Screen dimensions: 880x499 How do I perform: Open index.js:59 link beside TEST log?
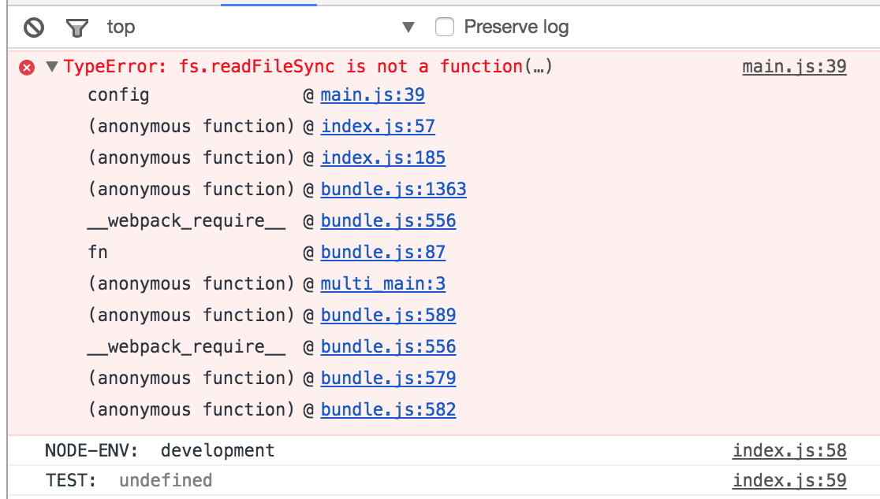(789, 480)
